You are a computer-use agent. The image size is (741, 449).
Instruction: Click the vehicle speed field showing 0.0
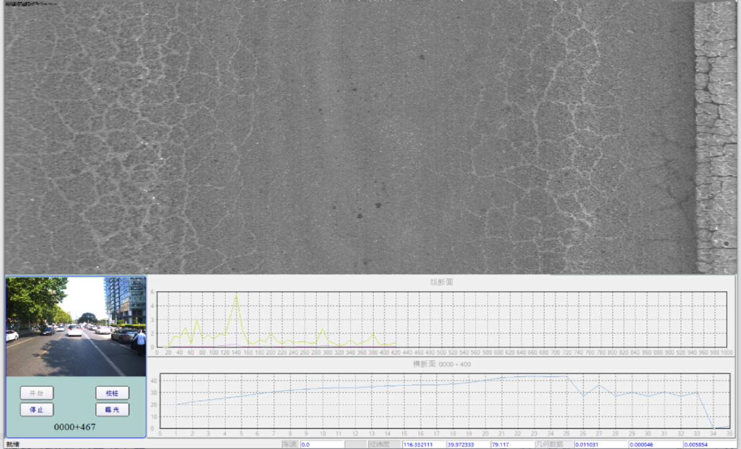[x=322, y=444]
